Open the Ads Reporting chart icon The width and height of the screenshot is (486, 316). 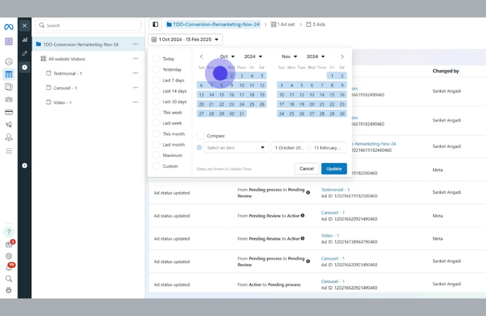coord(25,39)
